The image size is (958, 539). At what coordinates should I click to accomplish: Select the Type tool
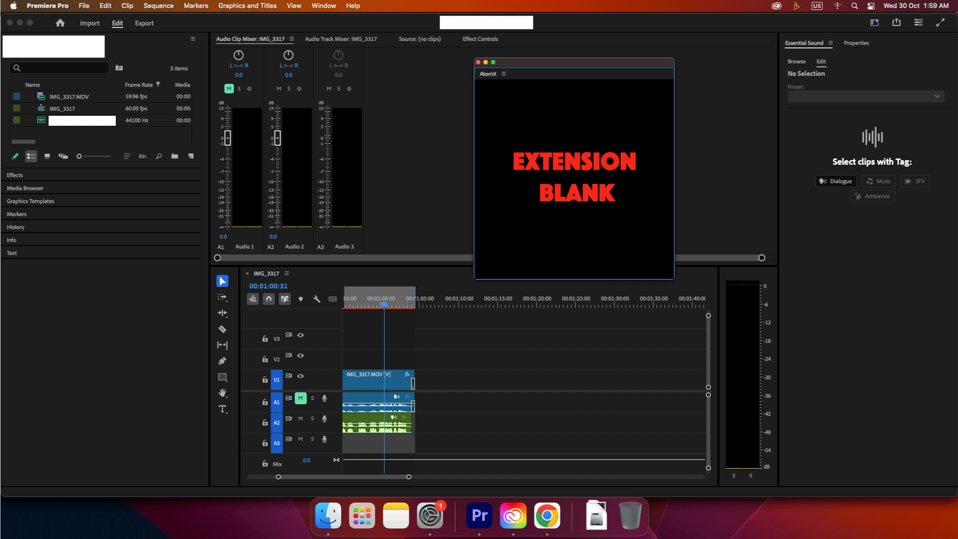(x=223, y=409)
